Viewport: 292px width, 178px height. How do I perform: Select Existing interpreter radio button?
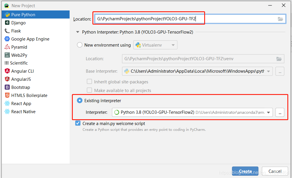point(80,100)
